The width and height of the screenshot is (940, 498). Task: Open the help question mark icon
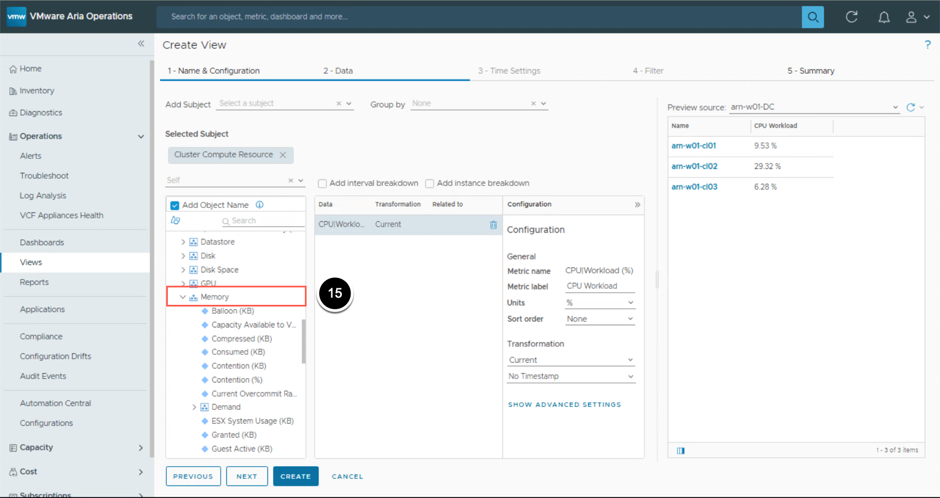point(927,45)
